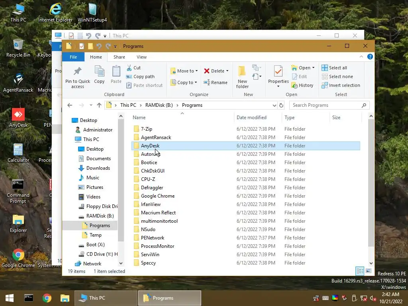Click the search magnifier icon in Search Programs
Viewport: 408px width, 306px height.
tap(364, 105)
